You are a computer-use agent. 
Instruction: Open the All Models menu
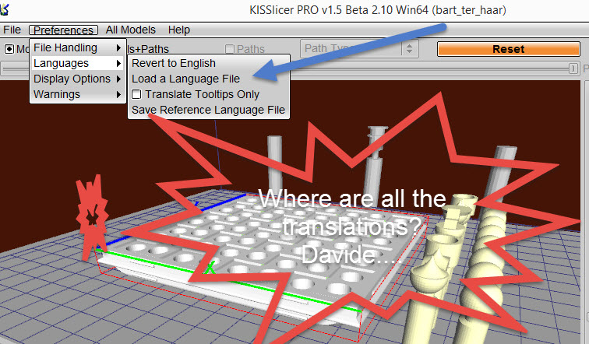pyautogui.click(x=130, y=30)
